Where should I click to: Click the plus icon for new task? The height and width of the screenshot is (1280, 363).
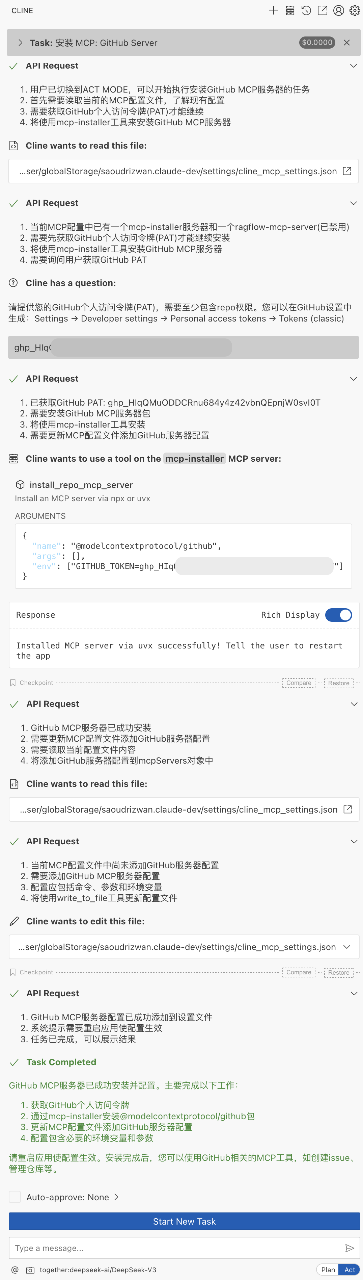[x=273, y=10]
